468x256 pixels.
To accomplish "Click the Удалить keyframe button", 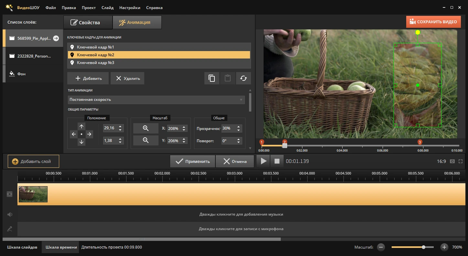I will 127,78.
